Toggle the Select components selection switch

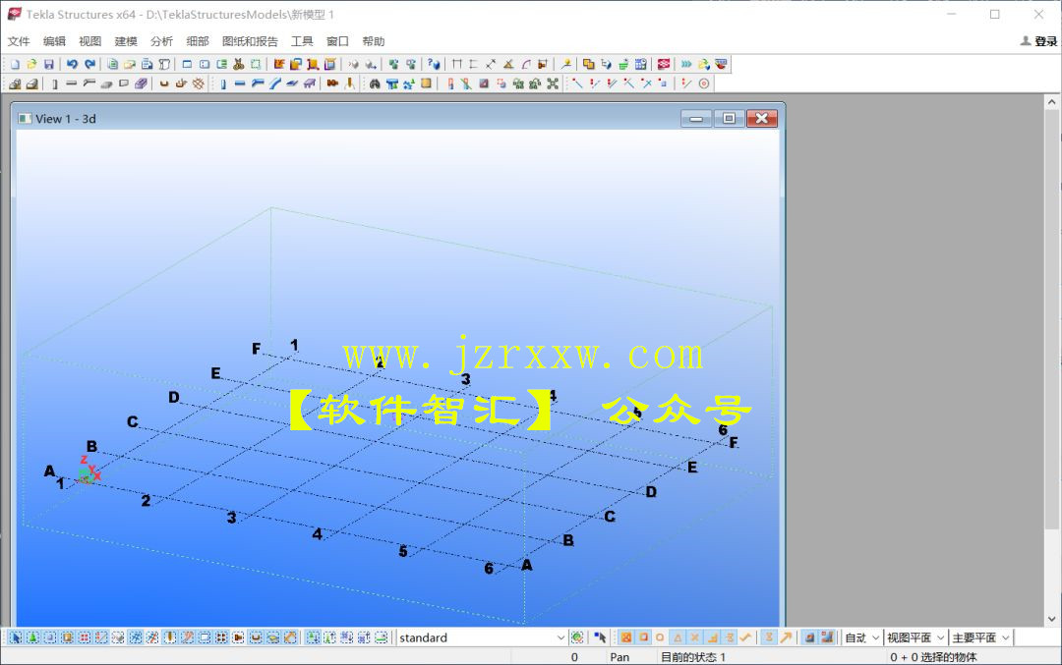click(32, 637)
